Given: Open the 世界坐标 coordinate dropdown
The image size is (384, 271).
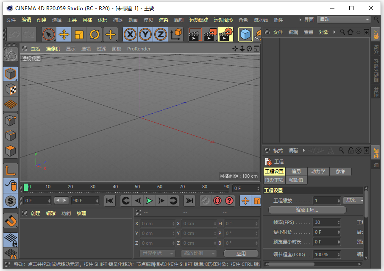Looking at the screenshot, I should [x=157, y=253].
